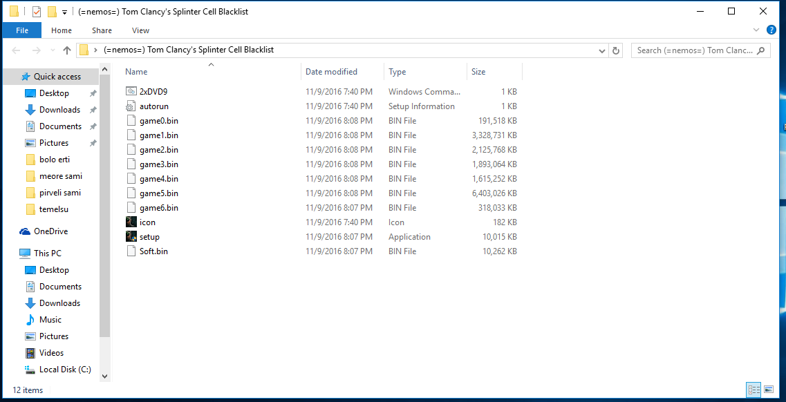Open the recent locations dropdown arrow
Screen dimensions: 786x402
coord(53,50)
